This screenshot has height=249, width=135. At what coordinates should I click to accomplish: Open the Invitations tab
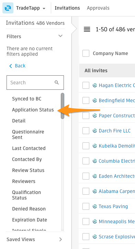(x=67, y=8)
